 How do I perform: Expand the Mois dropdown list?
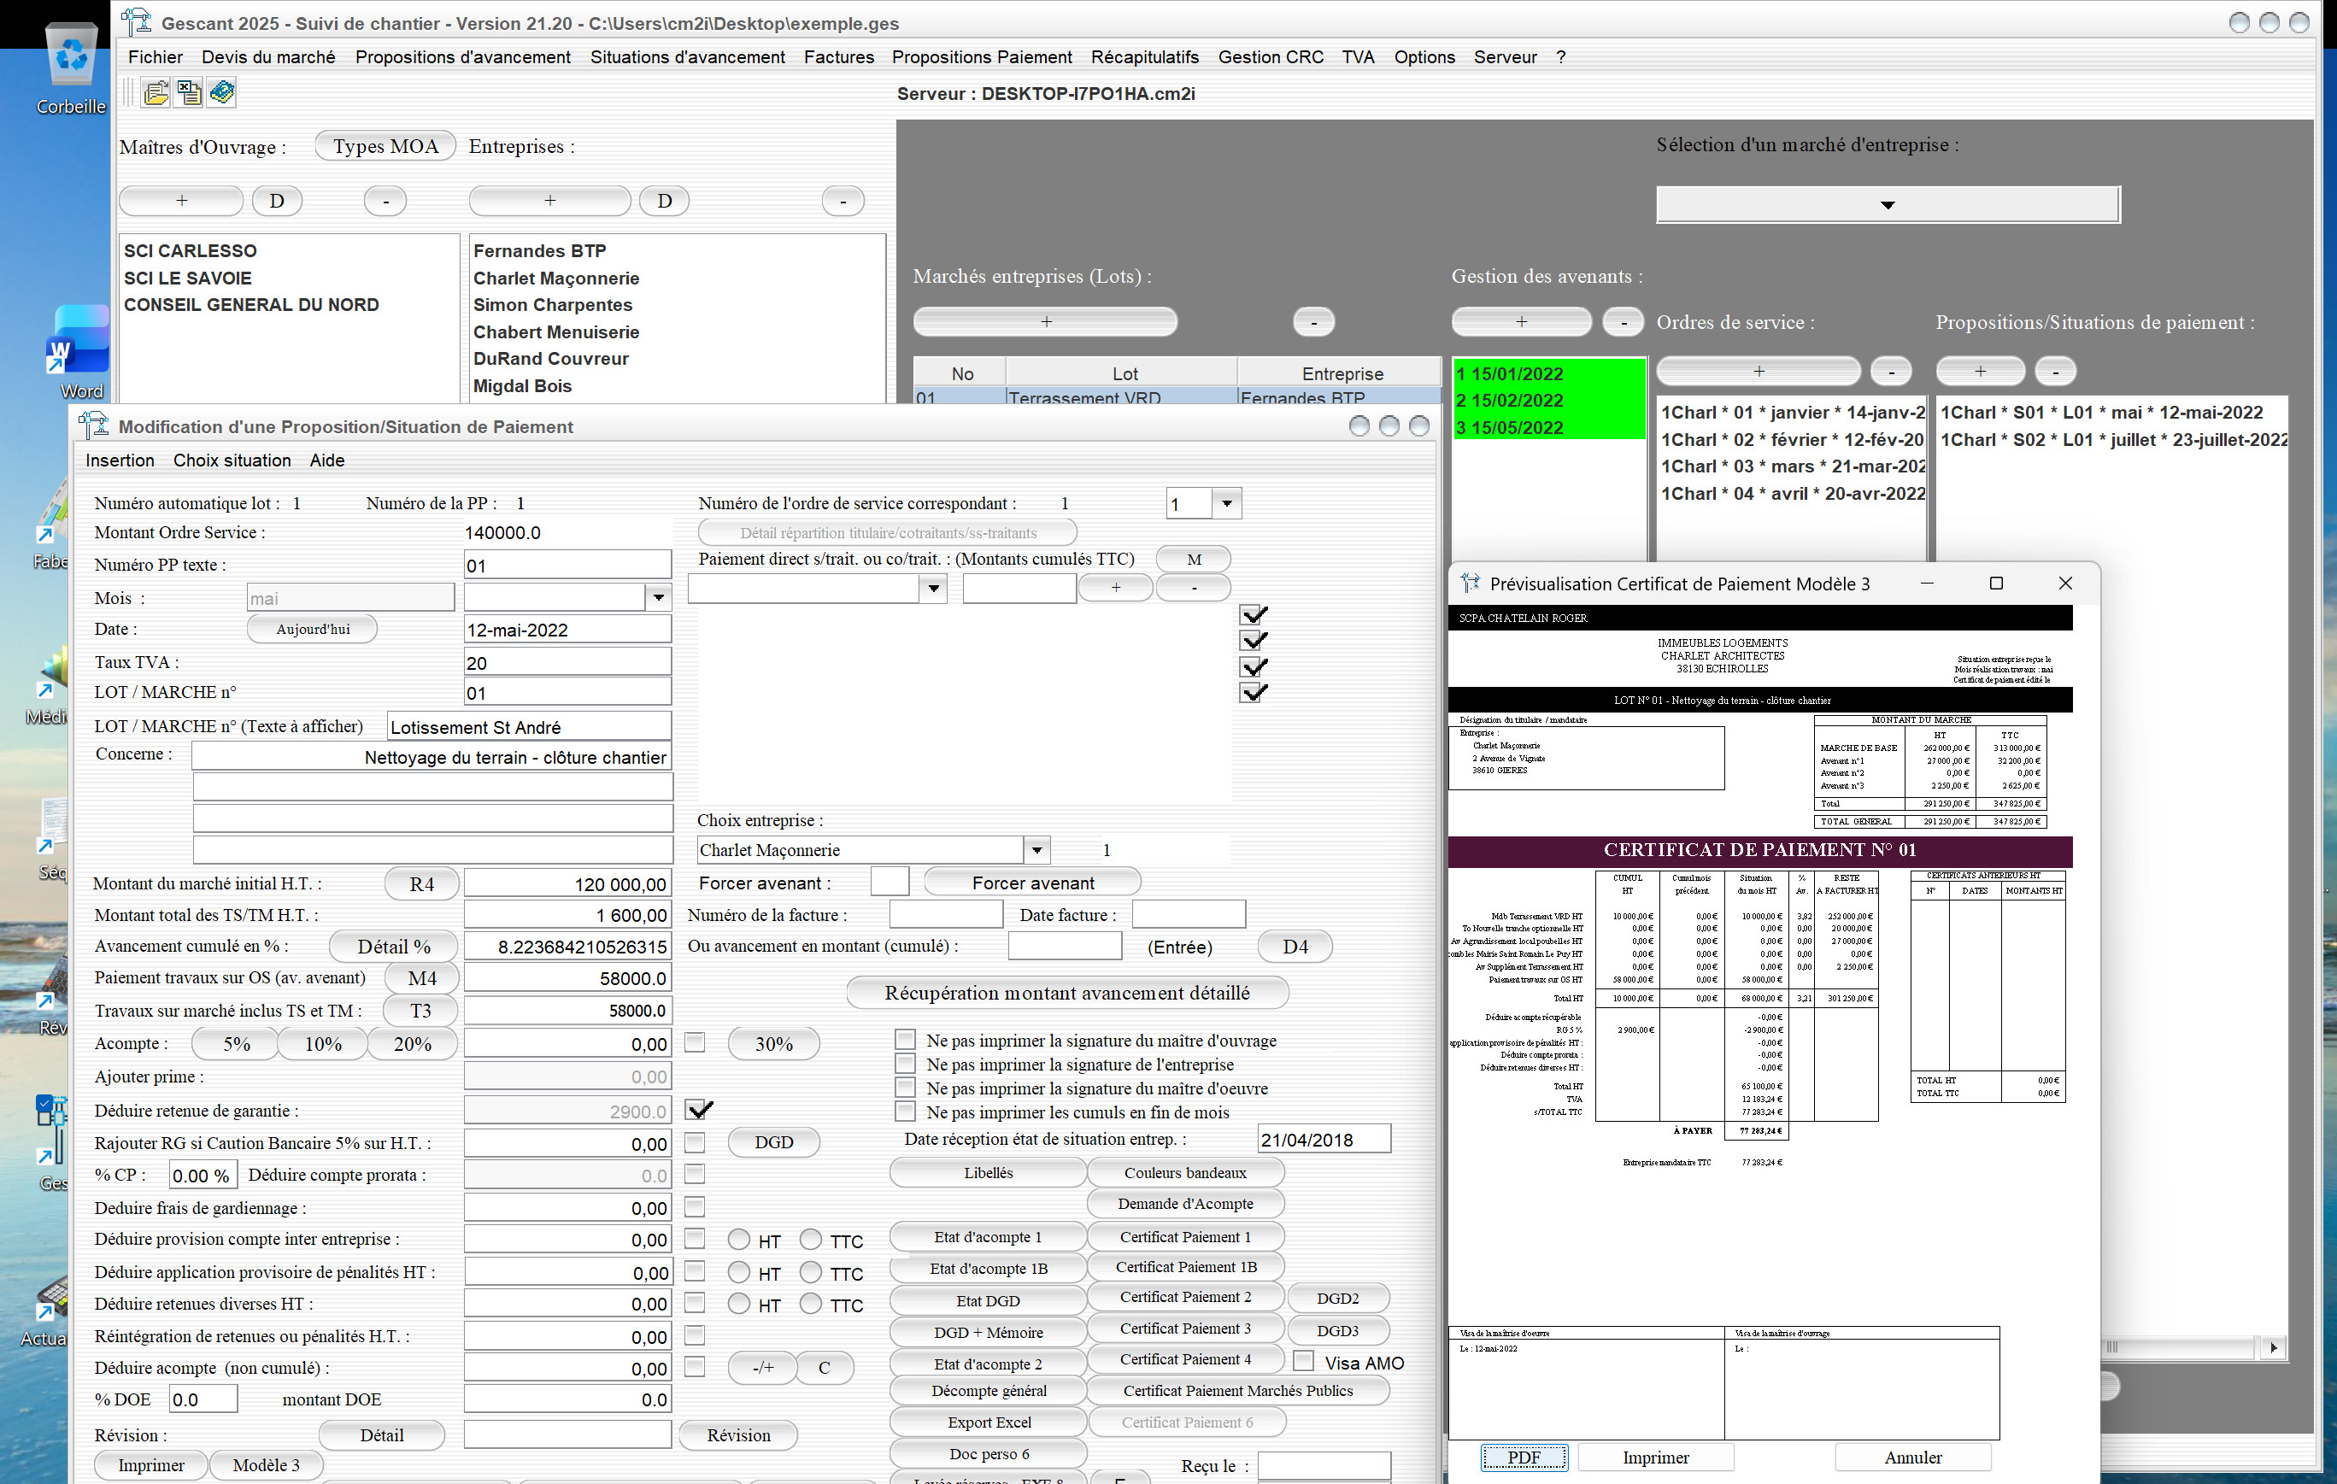[x=659, y=597]
